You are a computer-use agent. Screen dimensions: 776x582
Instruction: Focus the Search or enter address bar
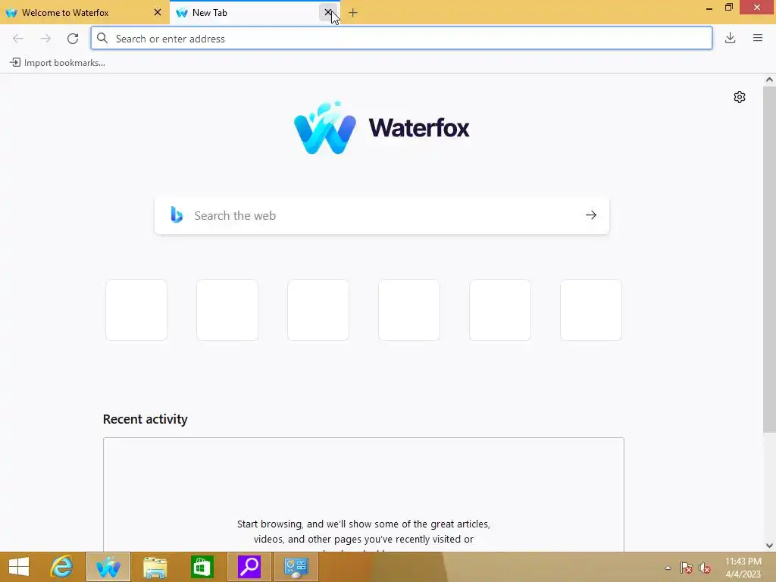[x=402, y=39]
